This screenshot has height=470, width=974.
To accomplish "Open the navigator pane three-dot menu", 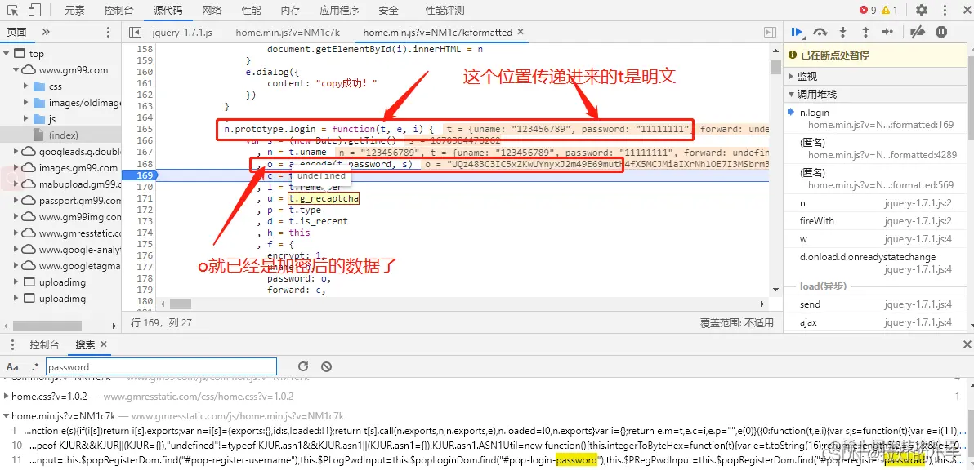I will [x=108, y=33].
